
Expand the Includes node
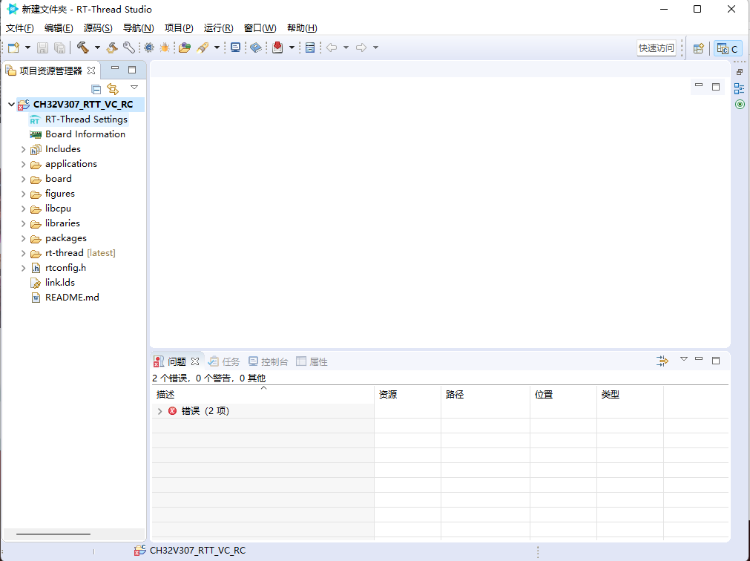tap(23, 149)
